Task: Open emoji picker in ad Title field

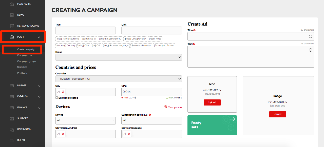Action: pyautogui.click(x=310, y=36)
